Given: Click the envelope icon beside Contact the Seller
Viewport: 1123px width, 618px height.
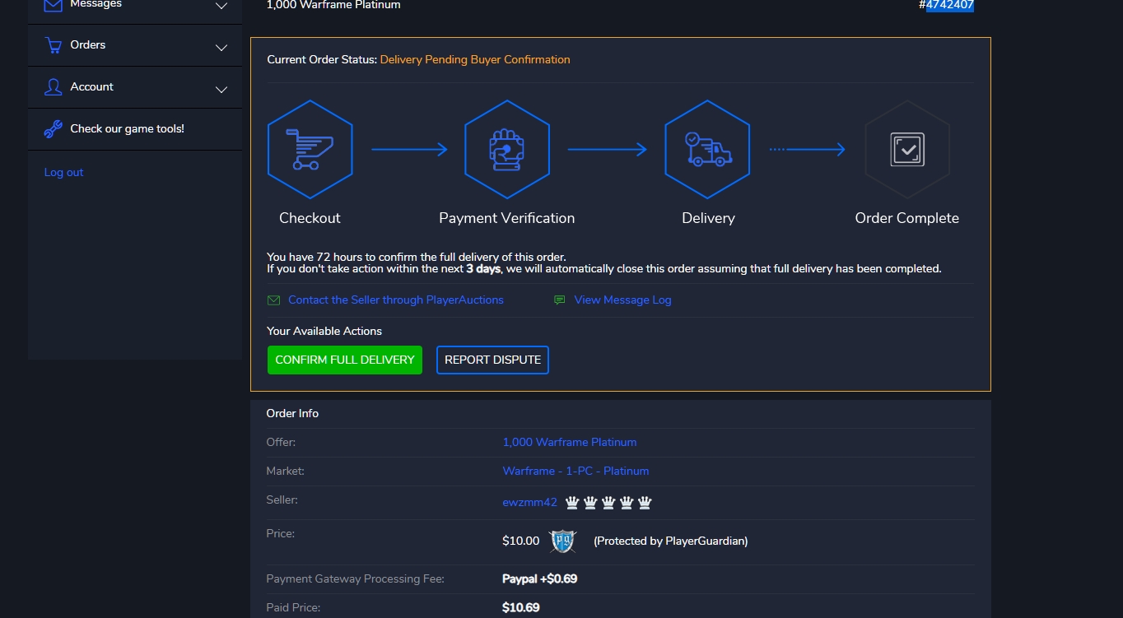Looking at the screenshot, I should tap(274, 300).
